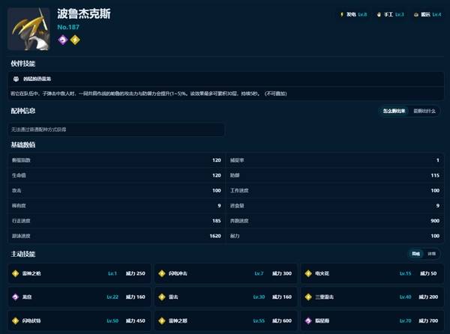Click the partner skill description text

coord(148,94)
